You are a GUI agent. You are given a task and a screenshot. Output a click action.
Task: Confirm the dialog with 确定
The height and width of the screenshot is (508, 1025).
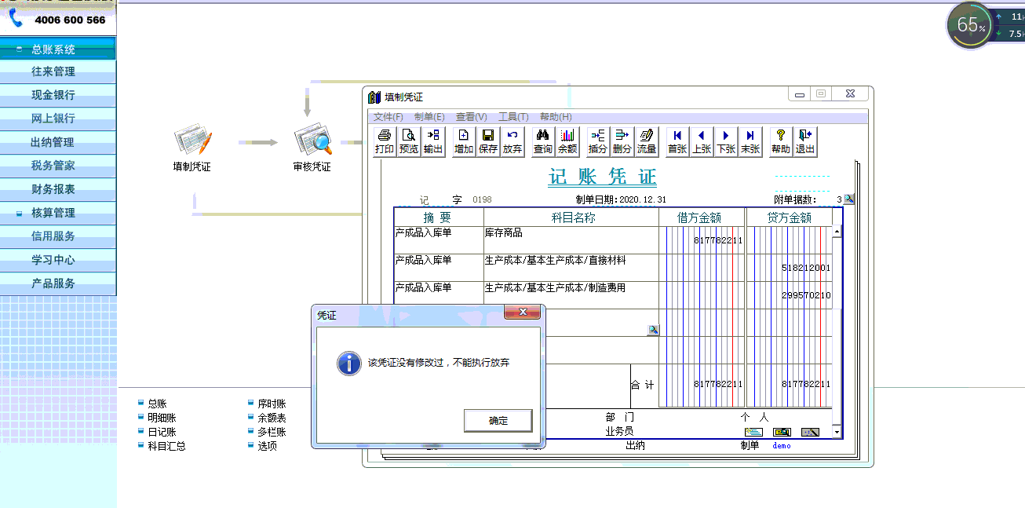point(498,421)
